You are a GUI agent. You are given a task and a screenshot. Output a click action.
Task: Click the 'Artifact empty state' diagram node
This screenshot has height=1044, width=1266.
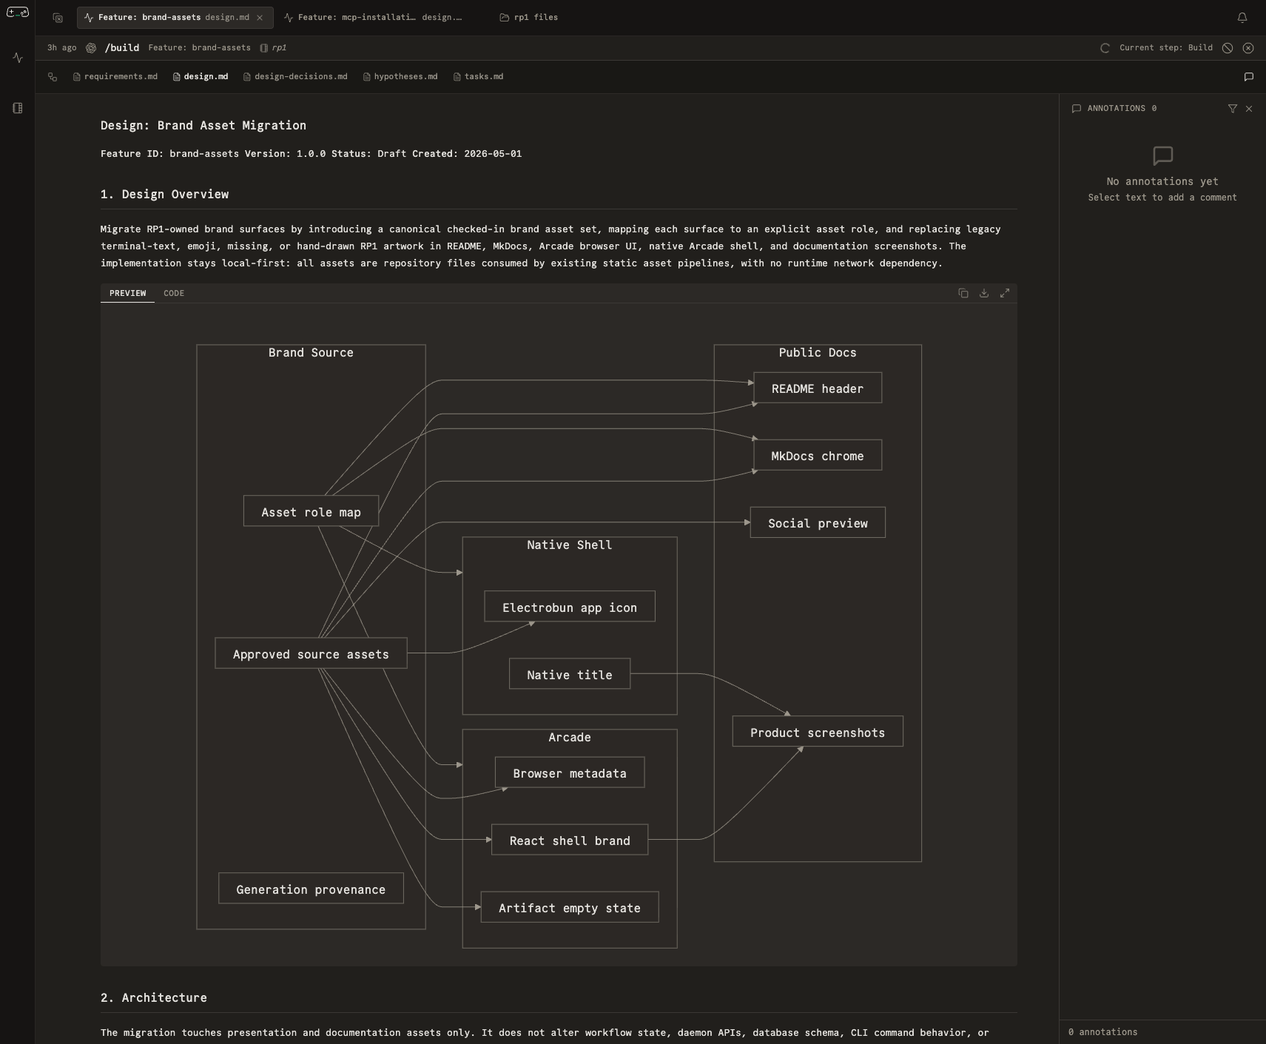(x=570, y=908)
